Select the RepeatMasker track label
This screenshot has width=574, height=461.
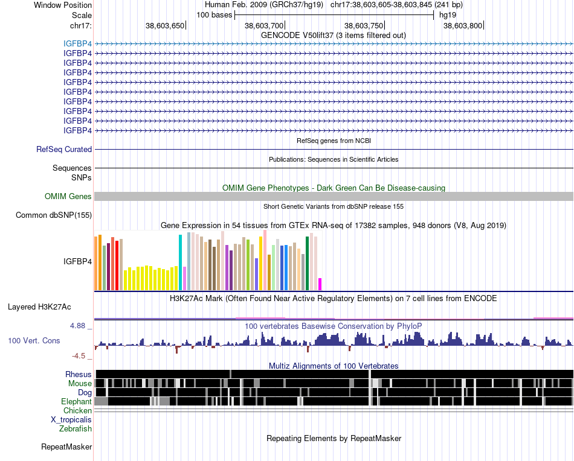coord(66,447)
